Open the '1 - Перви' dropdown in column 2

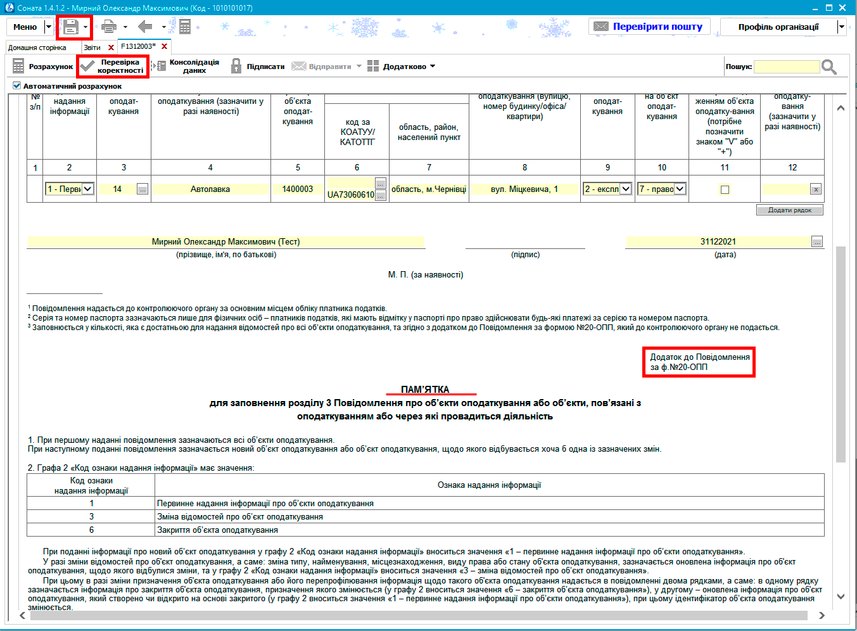pyautogui.click(x=87, y=189)
